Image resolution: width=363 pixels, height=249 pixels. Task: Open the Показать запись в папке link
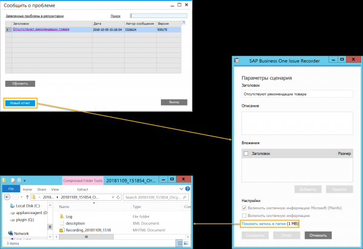263,224
